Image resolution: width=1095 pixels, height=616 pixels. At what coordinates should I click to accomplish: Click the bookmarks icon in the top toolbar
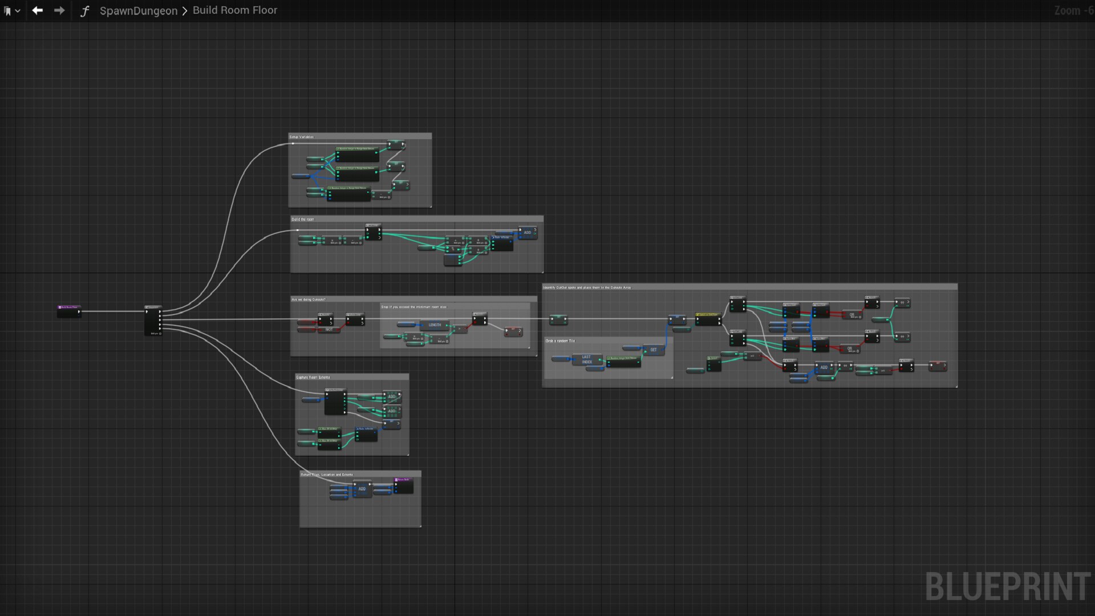pos(8,10)
